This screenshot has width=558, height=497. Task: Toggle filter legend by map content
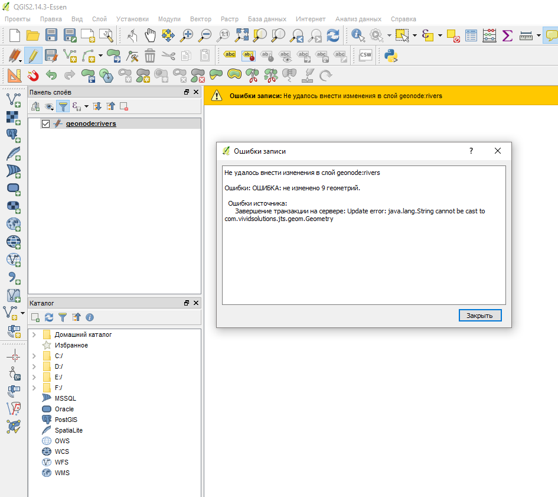point(62,106)
